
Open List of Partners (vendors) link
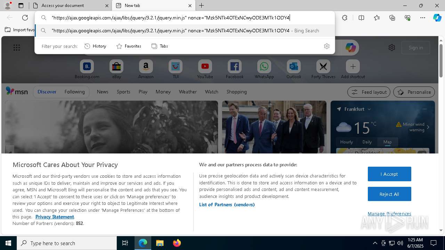(x=227, y=205)
